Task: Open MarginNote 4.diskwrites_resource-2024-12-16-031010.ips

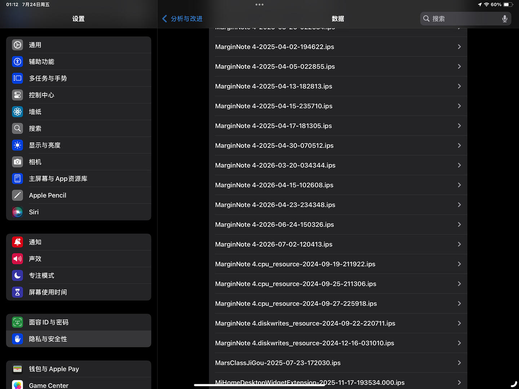Action: [x=338, y=343]
